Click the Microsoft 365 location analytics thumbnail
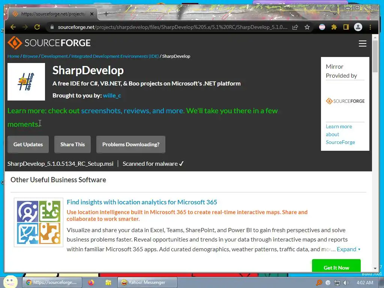Viewport: 384px width, 288px height. 39,222
